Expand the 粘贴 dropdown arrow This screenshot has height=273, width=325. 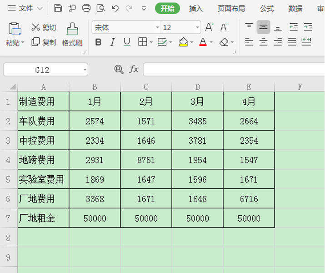click(23, 42)
